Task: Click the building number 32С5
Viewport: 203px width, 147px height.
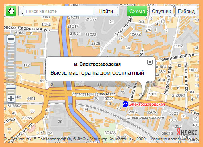Action: (x=151, y=112)
